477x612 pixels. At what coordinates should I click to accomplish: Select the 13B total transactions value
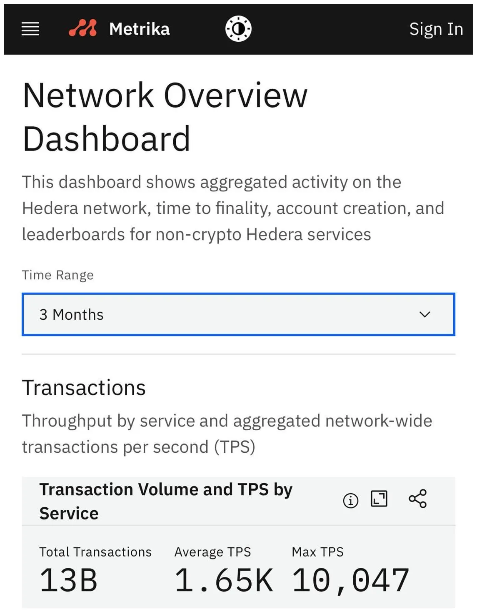pyautogui.click(x=68, y=580)
